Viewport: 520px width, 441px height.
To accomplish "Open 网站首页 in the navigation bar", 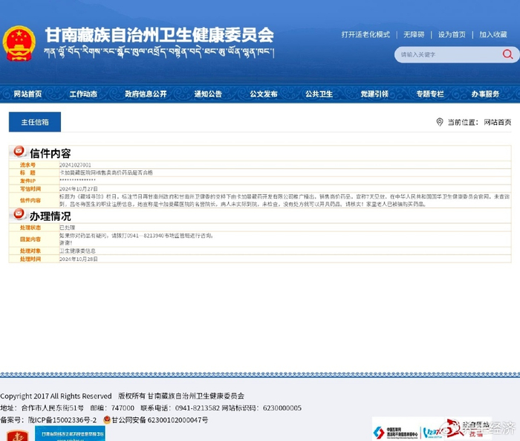I will (x=27, y=94).
